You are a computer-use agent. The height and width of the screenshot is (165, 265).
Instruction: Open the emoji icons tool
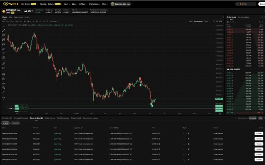4,58
